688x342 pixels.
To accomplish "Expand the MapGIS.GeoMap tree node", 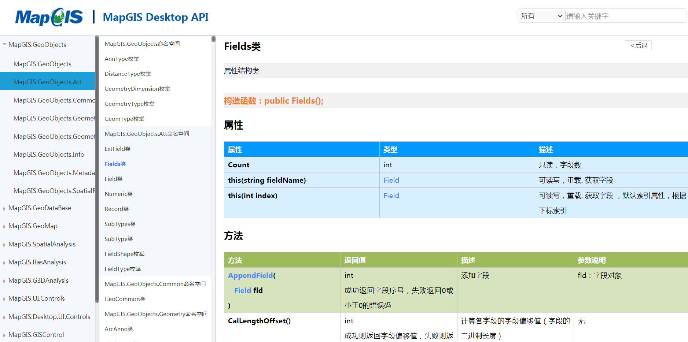I will [x=4, y=226].
